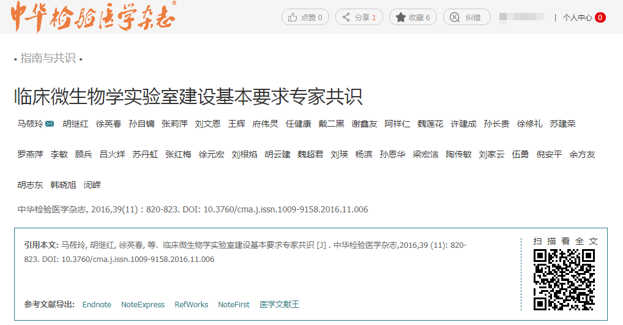
Task: Click the red notification badge
Action: [600, 18]
